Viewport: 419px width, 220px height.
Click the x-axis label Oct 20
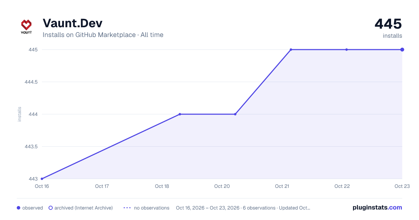click(x=222, y=186)
